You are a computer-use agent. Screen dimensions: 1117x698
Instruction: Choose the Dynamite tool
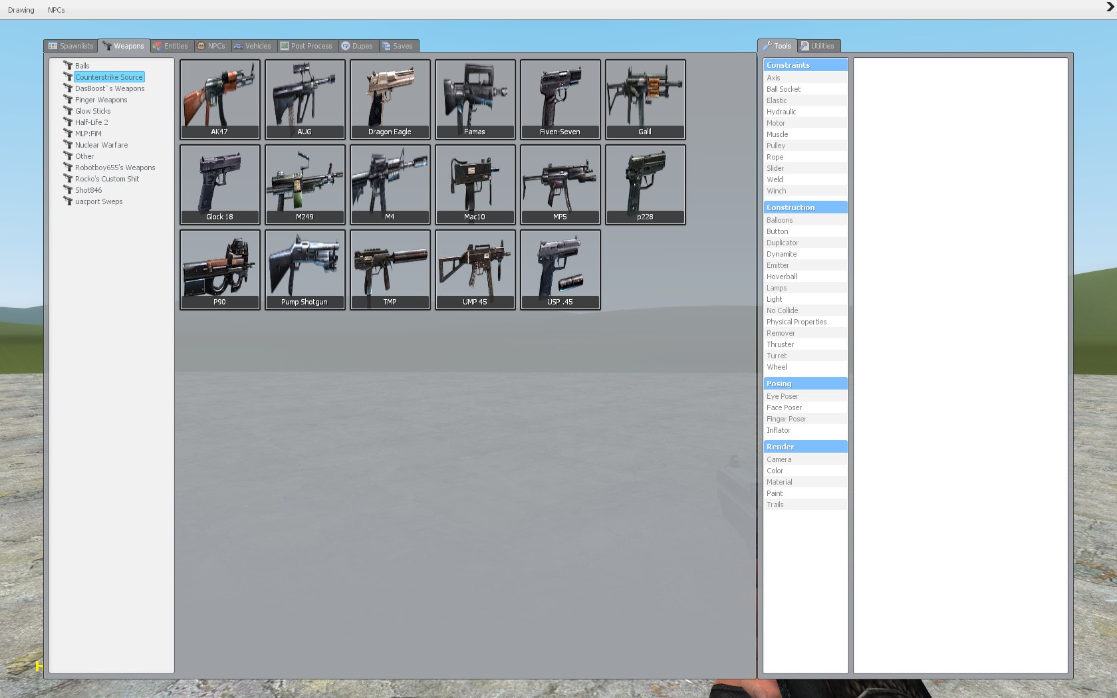(805, 254)
